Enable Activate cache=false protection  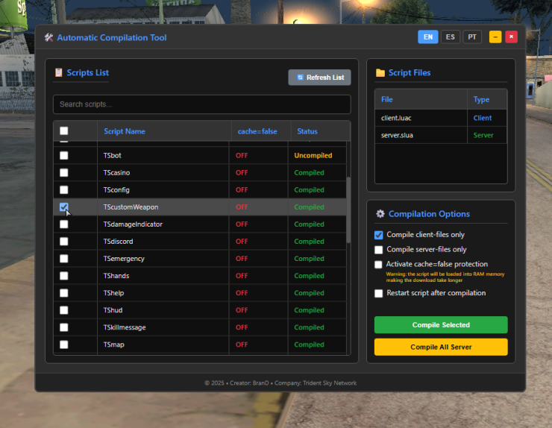[x=379, y=265]
